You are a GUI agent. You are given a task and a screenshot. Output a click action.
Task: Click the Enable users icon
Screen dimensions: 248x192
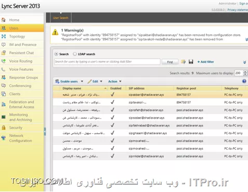click(x=57, y=81)
